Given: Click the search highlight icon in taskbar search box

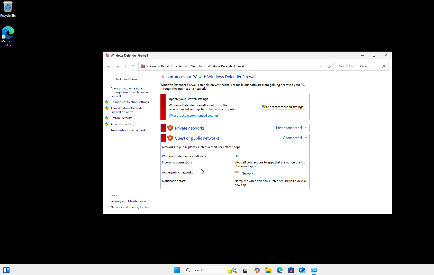Looking at the screenshot, I should [x=232, y=270].
